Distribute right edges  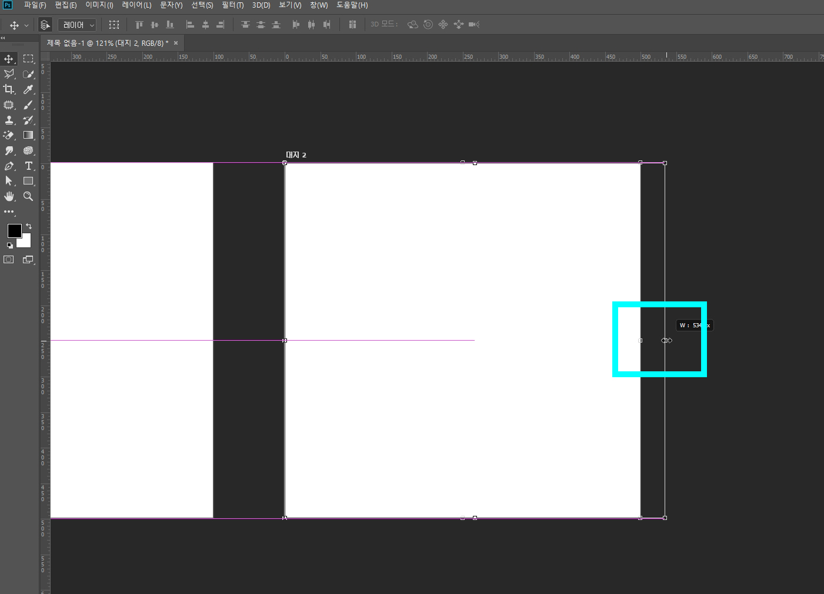326,25
